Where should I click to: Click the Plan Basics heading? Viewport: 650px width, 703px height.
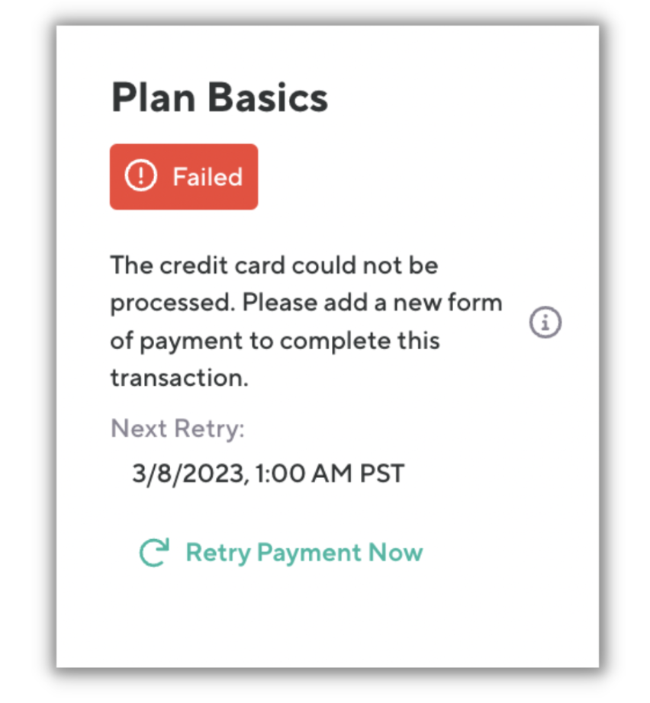point(220,98)
